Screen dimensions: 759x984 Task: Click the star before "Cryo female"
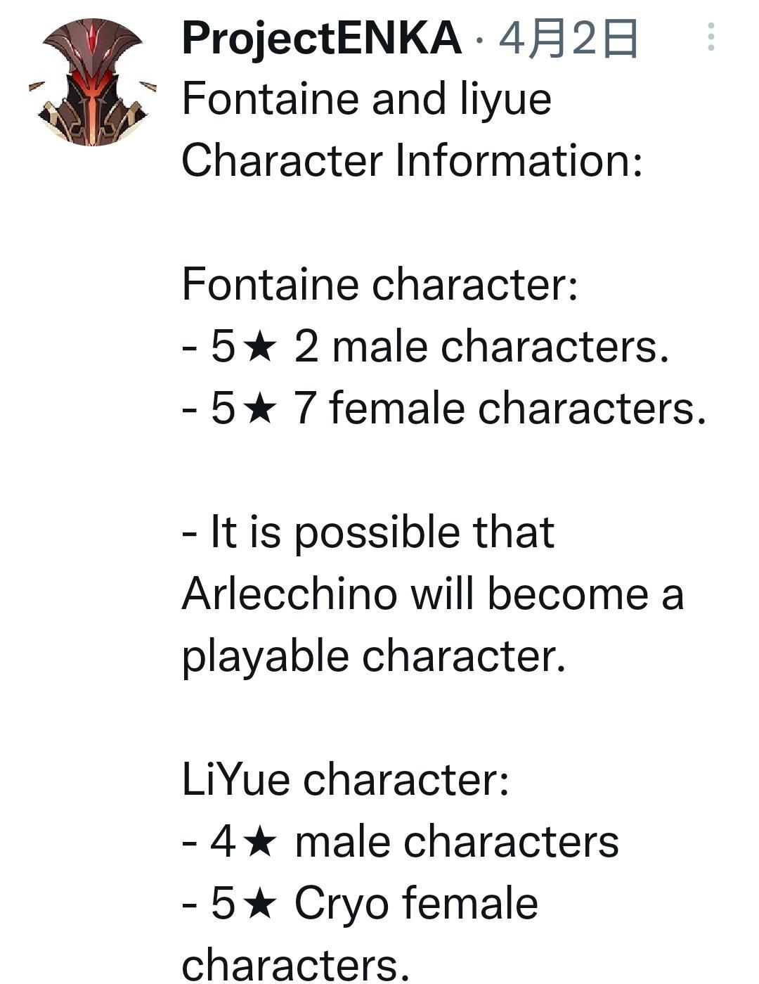[260, 905]
